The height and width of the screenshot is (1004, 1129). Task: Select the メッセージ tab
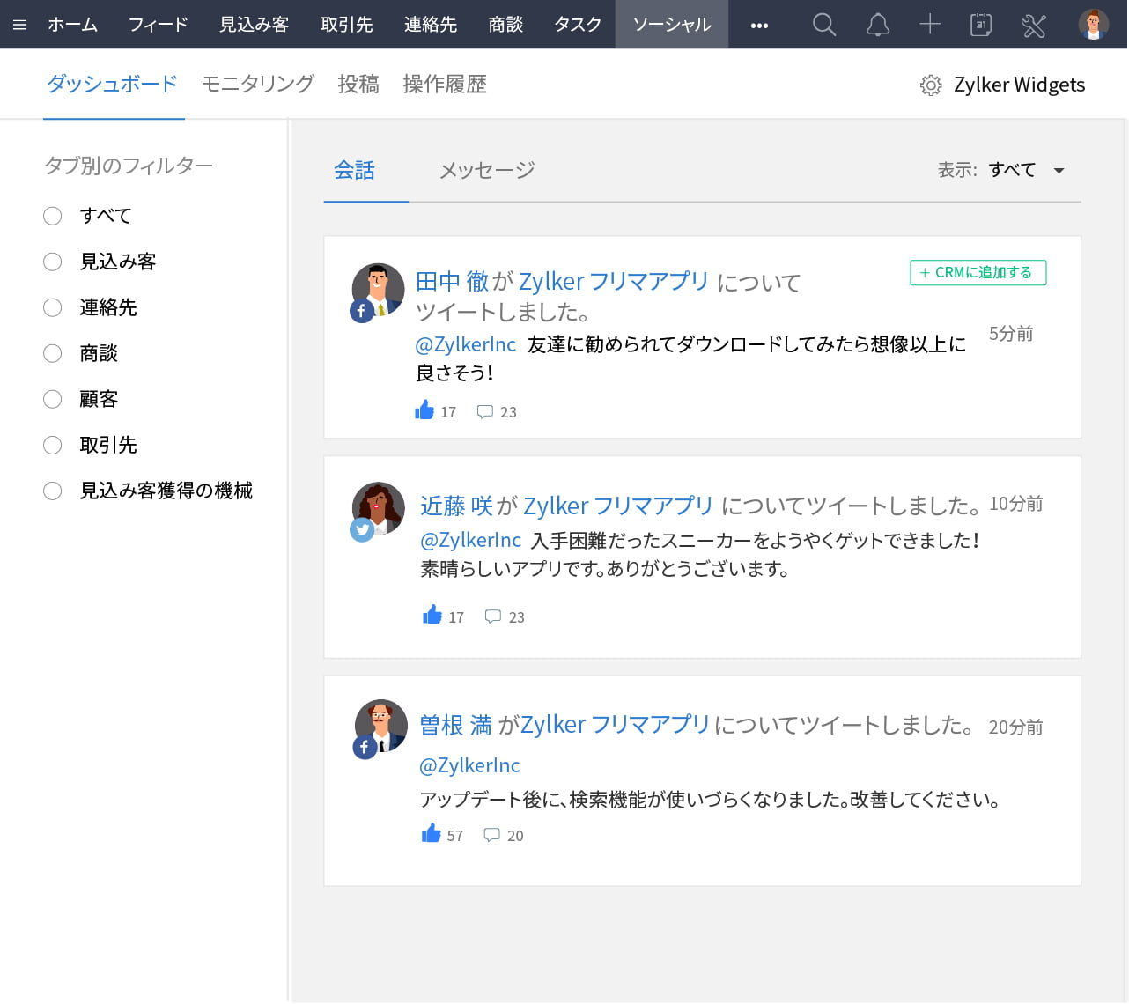487,170
